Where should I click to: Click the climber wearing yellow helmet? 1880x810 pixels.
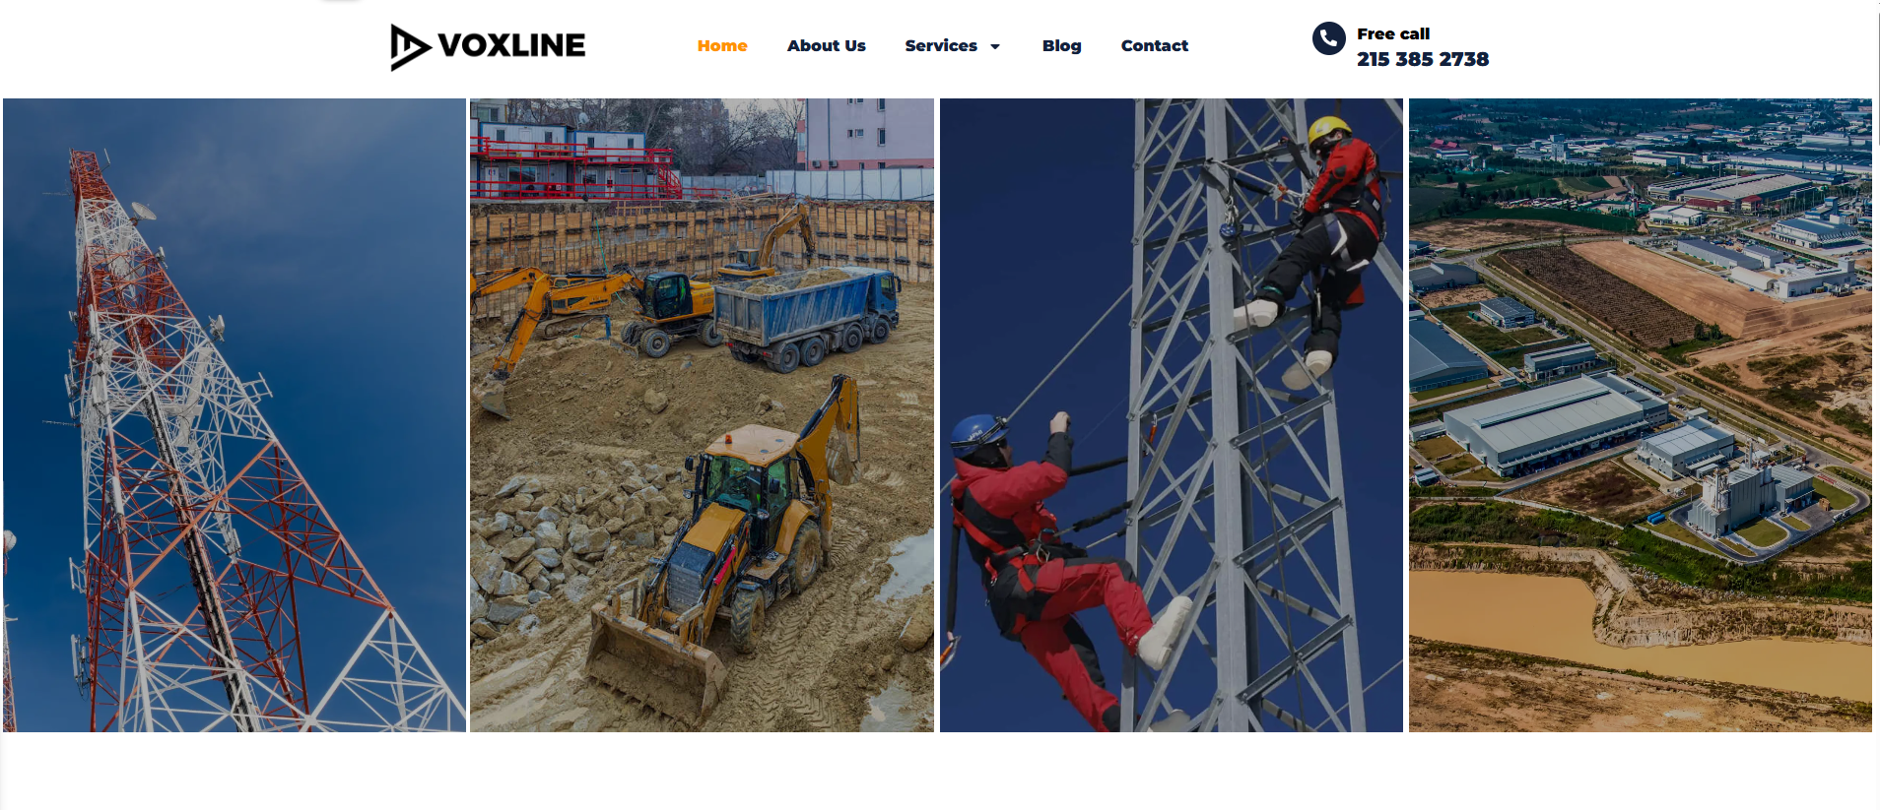[1310, 251]
